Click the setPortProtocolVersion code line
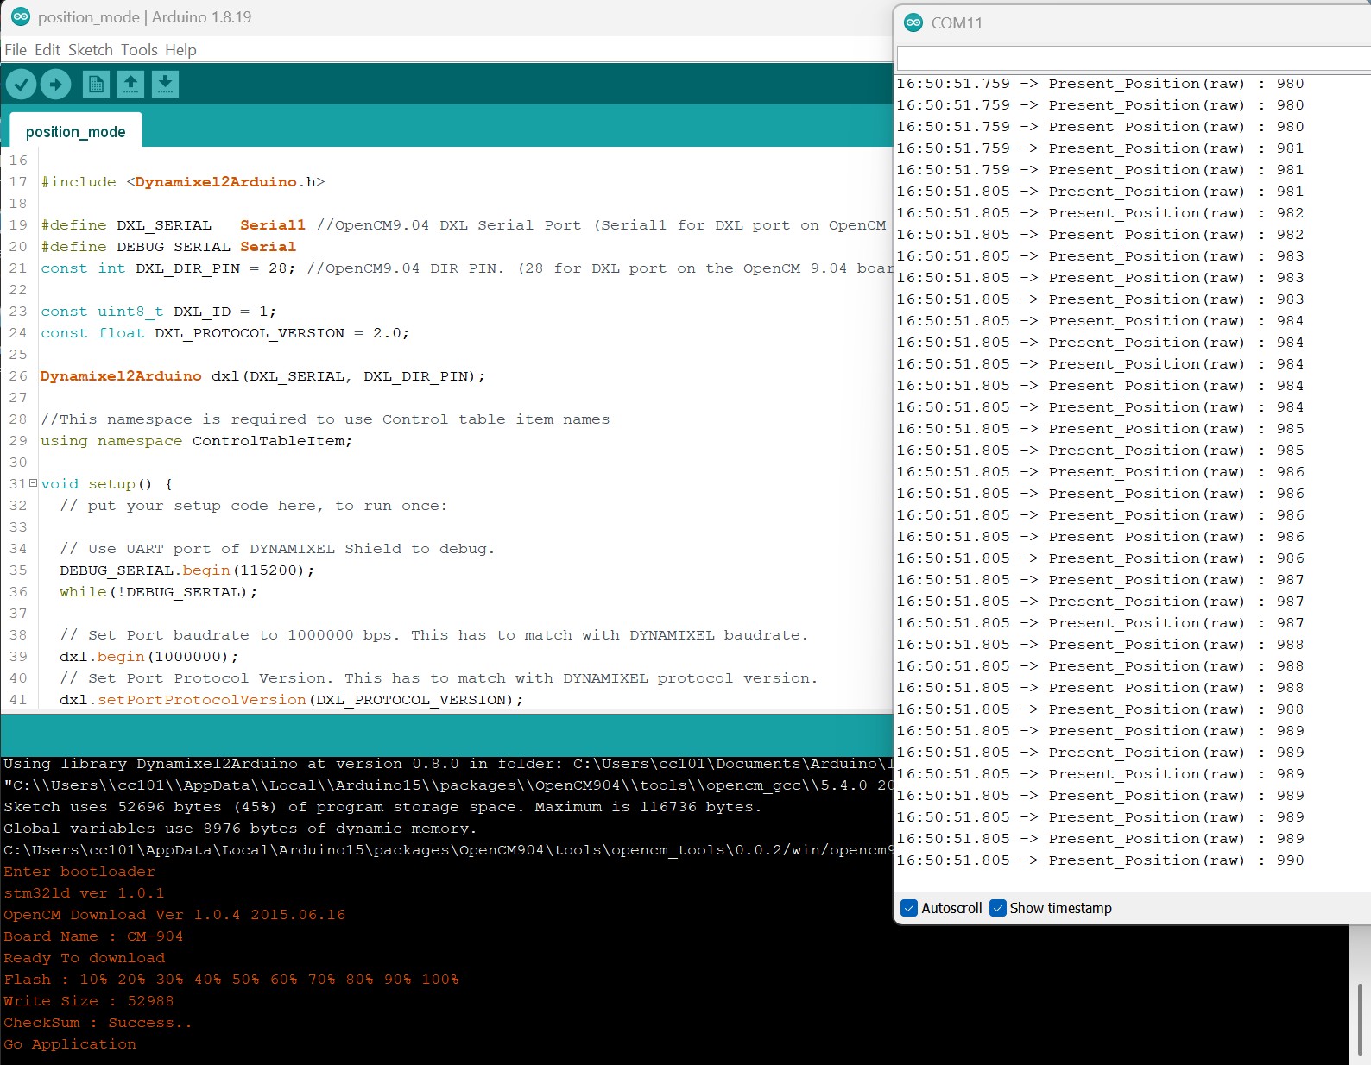 click(x=292, y=699)
